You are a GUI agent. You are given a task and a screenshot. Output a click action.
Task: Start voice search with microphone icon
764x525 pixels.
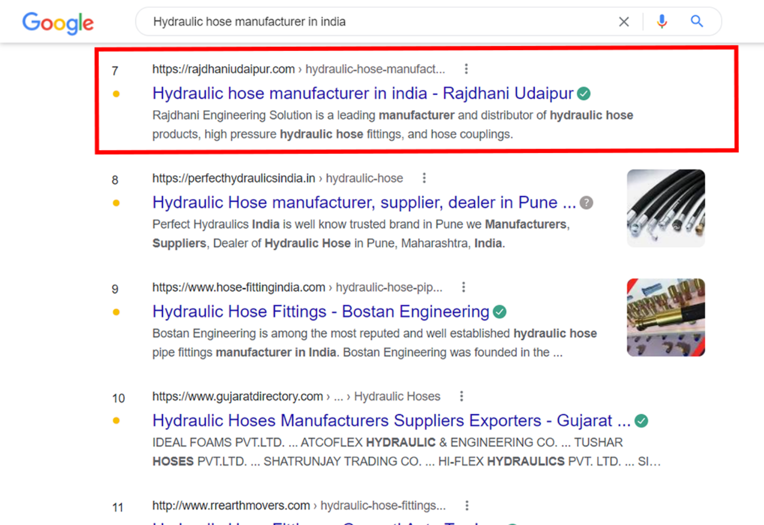[662, 21]
